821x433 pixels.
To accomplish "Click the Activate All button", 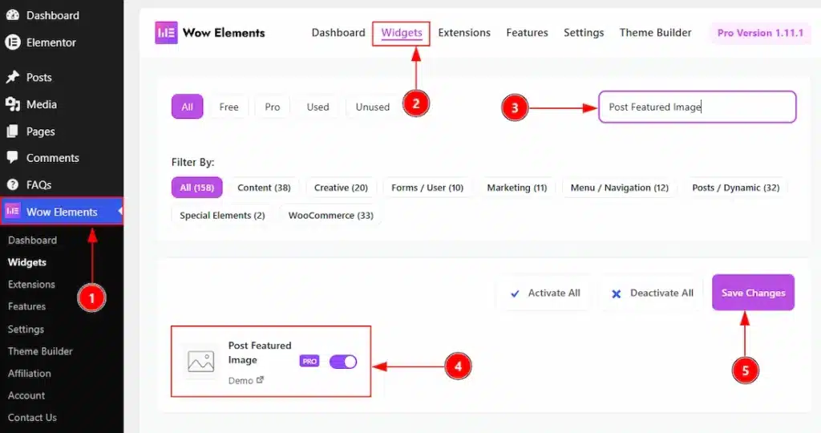I will pyautogui.click(x=545, y=293).
